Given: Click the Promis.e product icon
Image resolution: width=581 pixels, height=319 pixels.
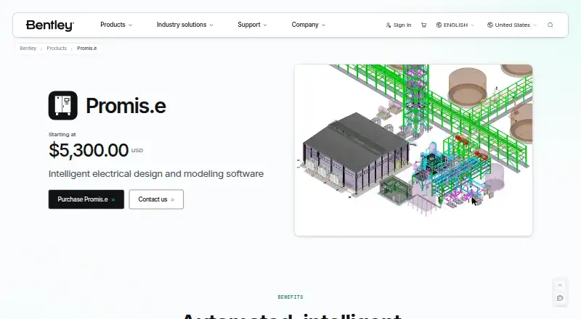Looking at the screenshot, I should click(x=63, y=105).
